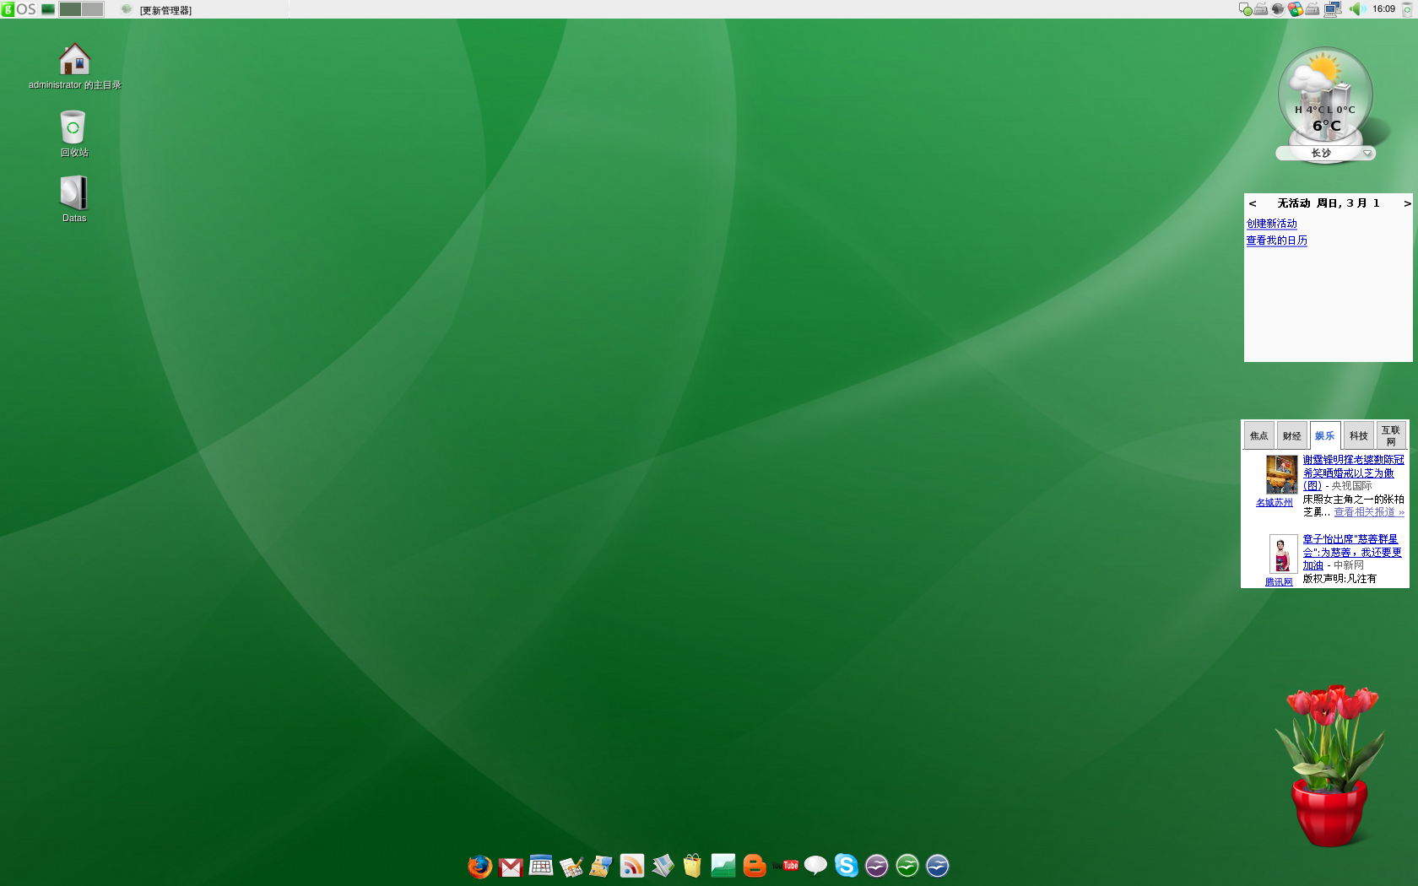Open the purple OpenOffice dock icon
The height and width of the screenshot is (886, 1418).
tap(877, 866)
